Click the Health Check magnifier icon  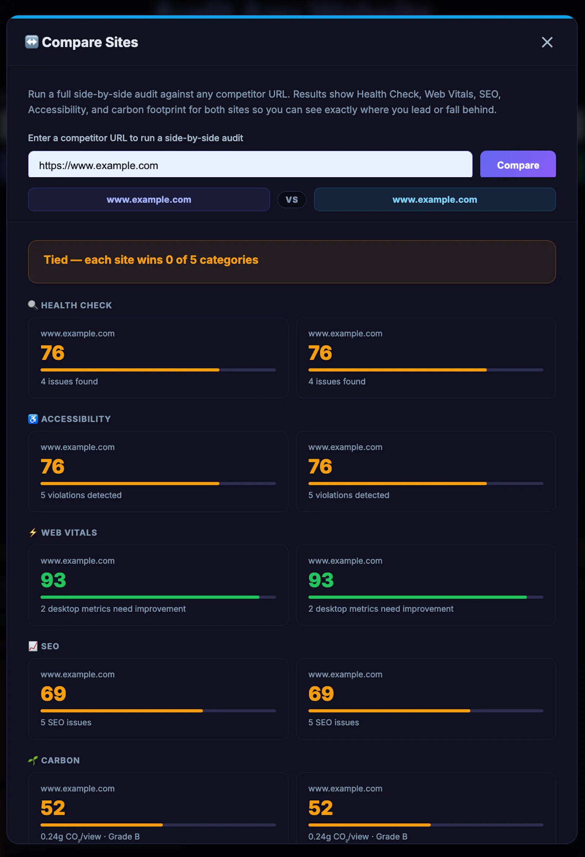click(33, 305)
